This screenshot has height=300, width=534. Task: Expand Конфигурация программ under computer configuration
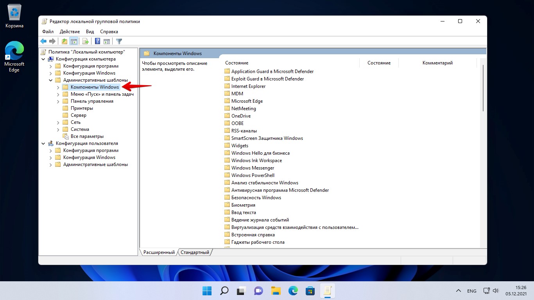coord(51,66)
